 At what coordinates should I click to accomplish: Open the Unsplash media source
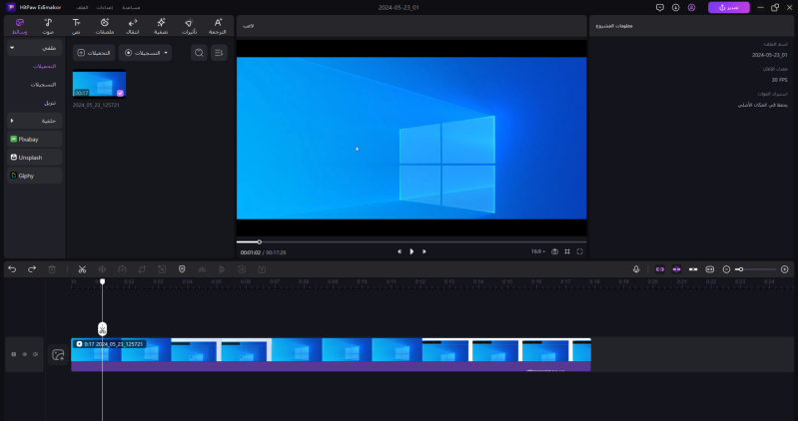pos(35,157)
